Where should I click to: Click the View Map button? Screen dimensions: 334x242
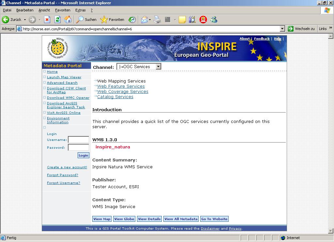tap(102, 219)
